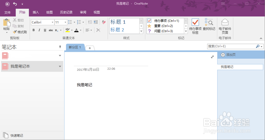Select the 我是笔记本 notebook

point(32,66)
